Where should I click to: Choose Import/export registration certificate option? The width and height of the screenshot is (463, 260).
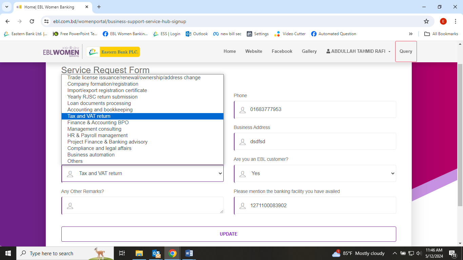pos(142,90)
